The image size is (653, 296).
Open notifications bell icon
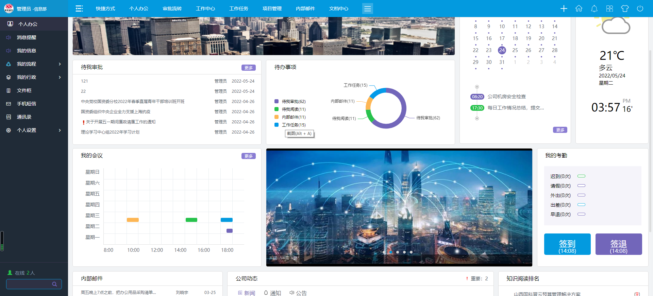(594, 8)
